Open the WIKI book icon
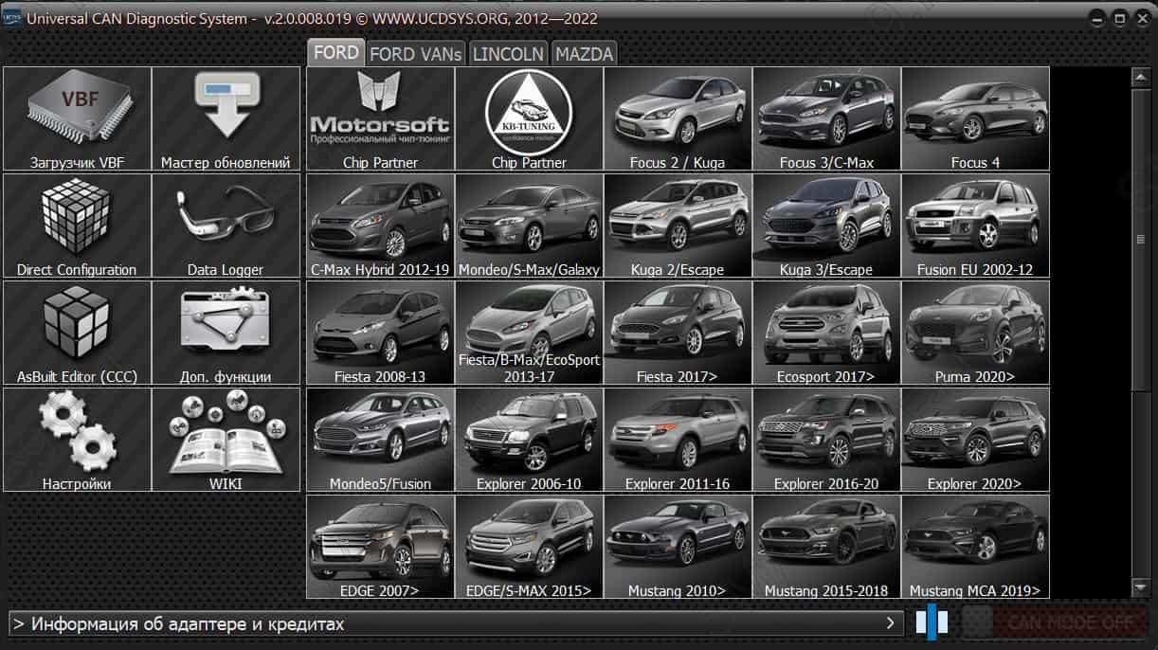 pos(226,440)
